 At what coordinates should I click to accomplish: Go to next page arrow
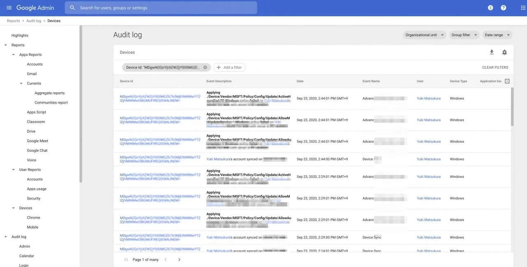click(179, 260)
